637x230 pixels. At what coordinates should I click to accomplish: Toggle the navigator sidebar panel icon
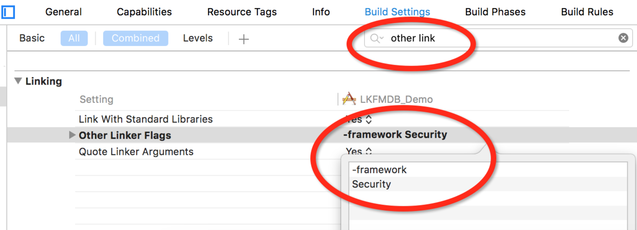tap(8, 12)
